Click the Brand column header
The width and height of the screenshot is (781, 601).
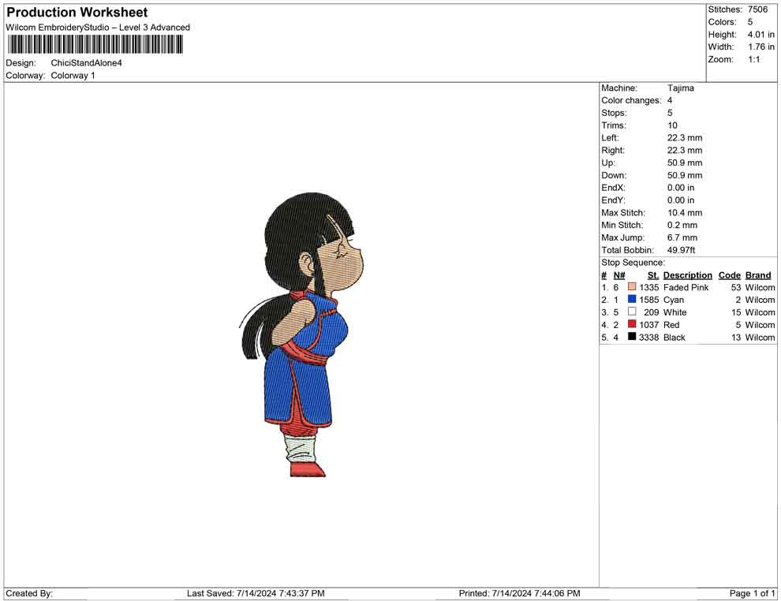click(758, 275)
